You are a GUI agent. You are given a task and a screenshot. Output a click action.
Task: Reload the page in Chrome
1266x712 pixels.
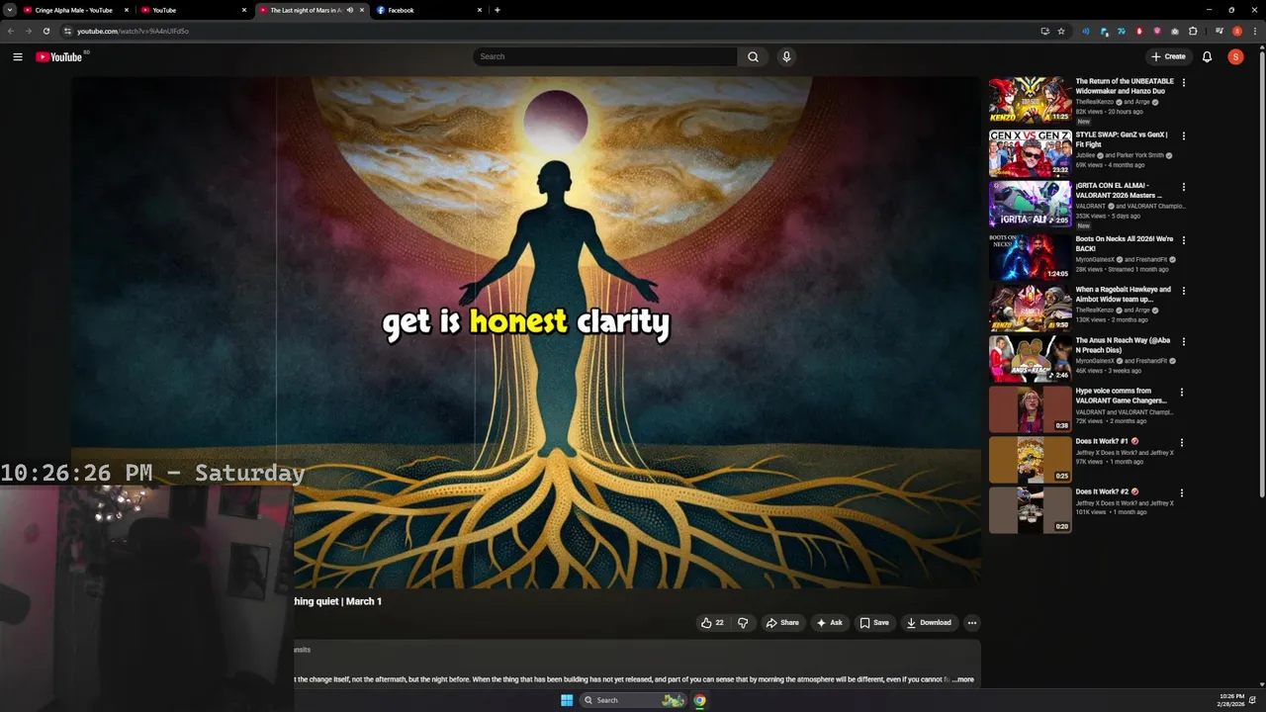click(45, 31)
